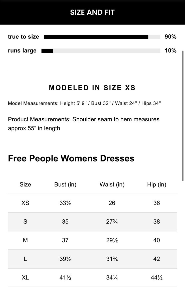Click the 27¾ waist measurement cell
This screenshot has width=185, height=287.
coord(112,221)
